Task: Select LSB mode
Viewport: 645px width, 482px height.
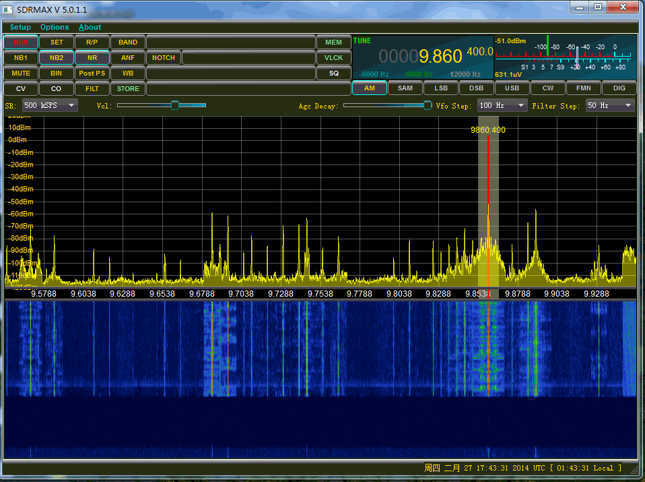Action: click(x=441, y=88)
